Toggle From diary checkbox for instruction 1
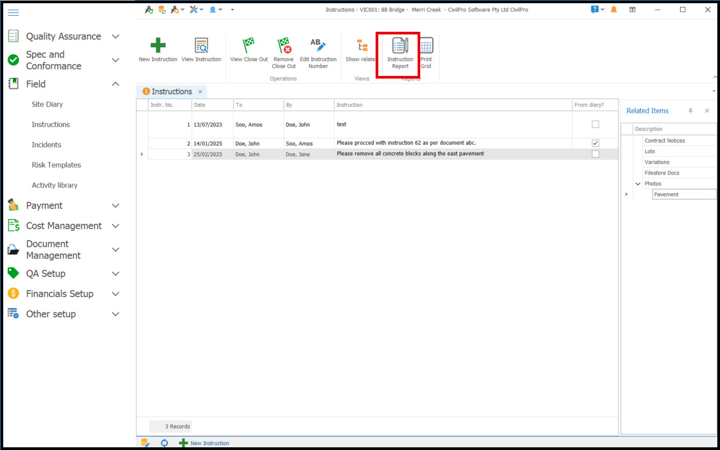 (x=595, y=124)
